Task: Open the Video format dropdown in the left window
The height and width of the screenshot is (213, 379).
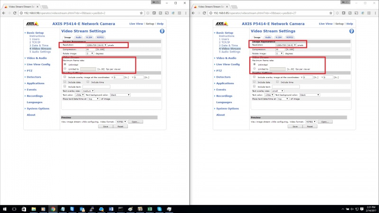Action: [x=121, y=122]
